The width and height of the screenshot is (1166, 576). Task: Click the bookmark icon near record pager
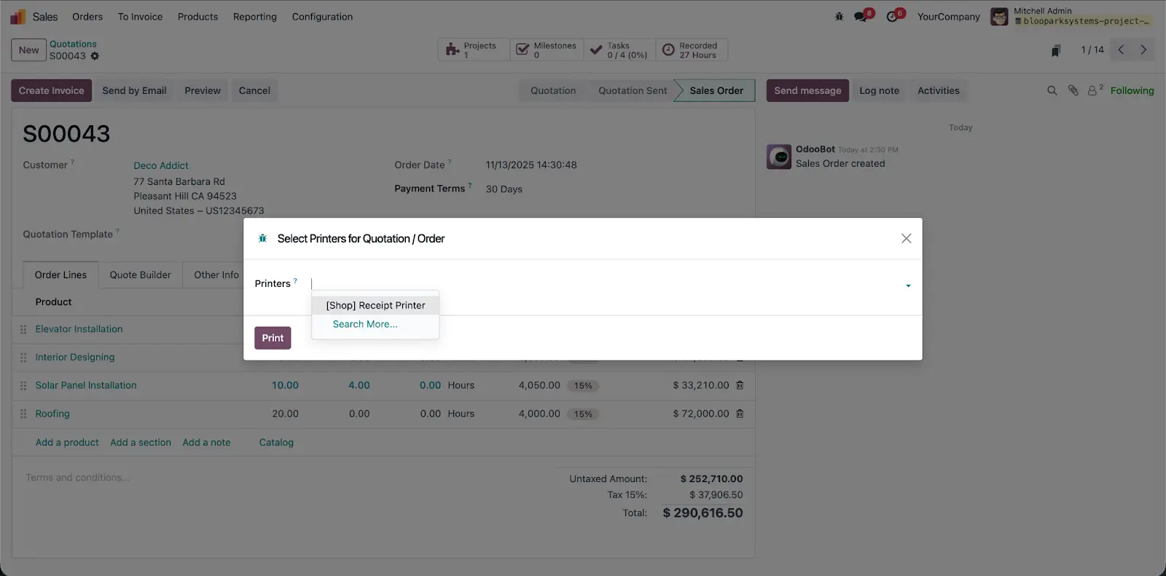[1056, 50]
